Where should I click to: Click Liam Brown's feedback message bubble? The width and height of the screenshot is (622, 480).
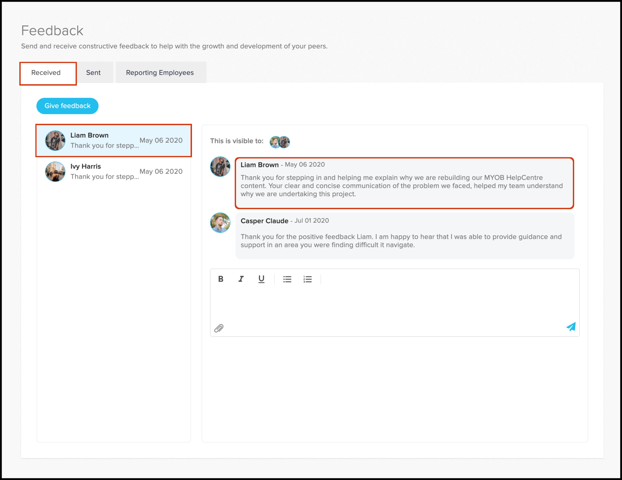[404, 183]
